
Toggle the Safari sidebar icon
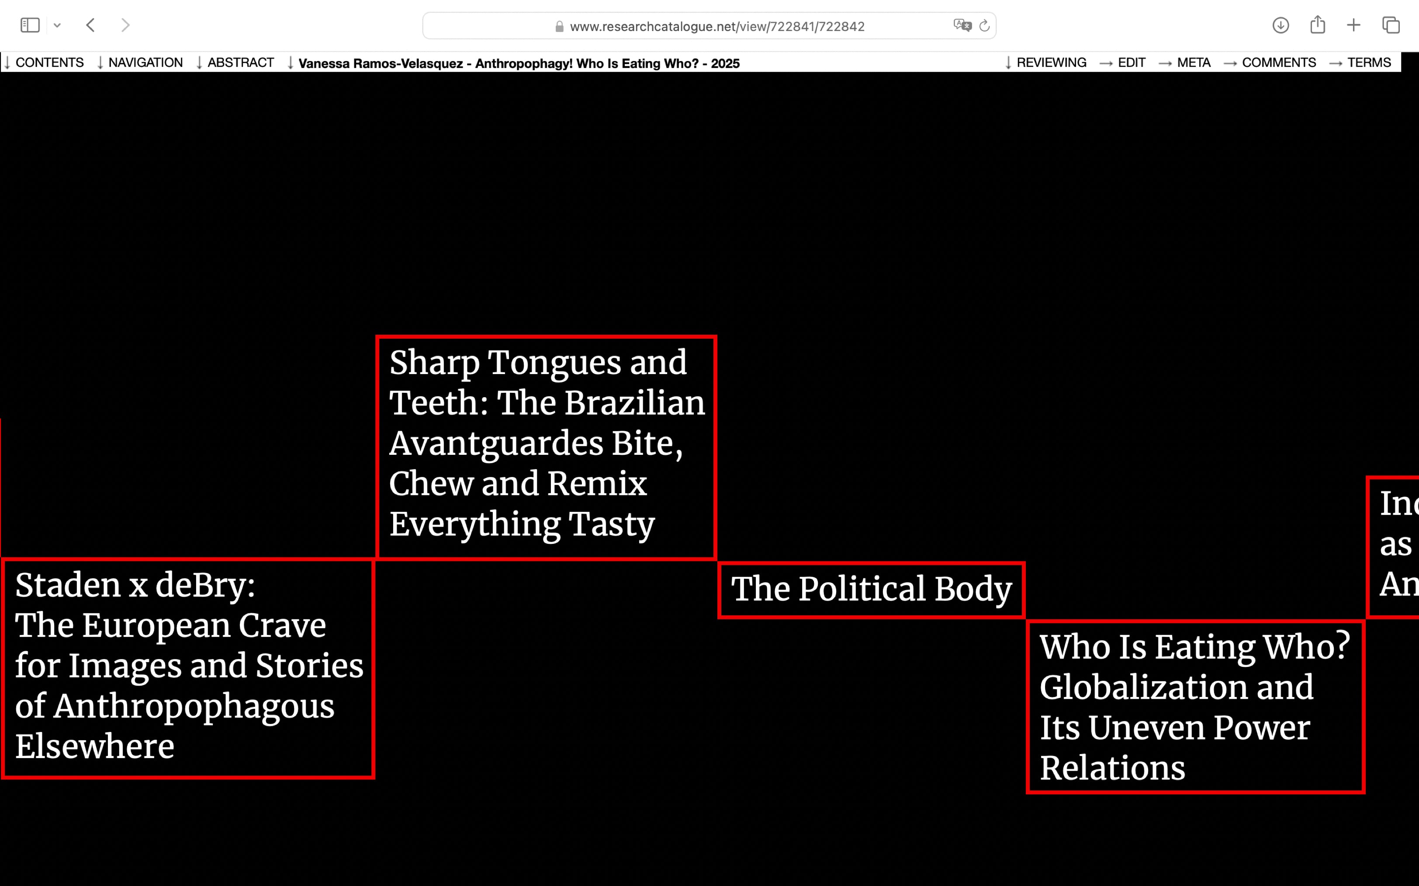tap(30, 25)
